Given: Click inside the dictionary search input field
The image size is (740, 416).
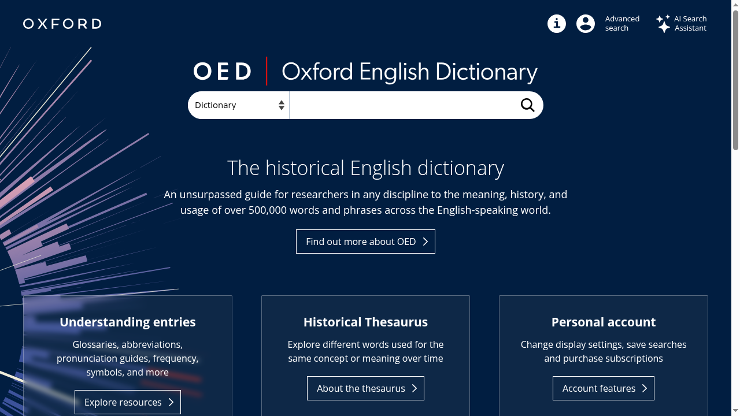Looking at the screenshot, I should (405, 105).
